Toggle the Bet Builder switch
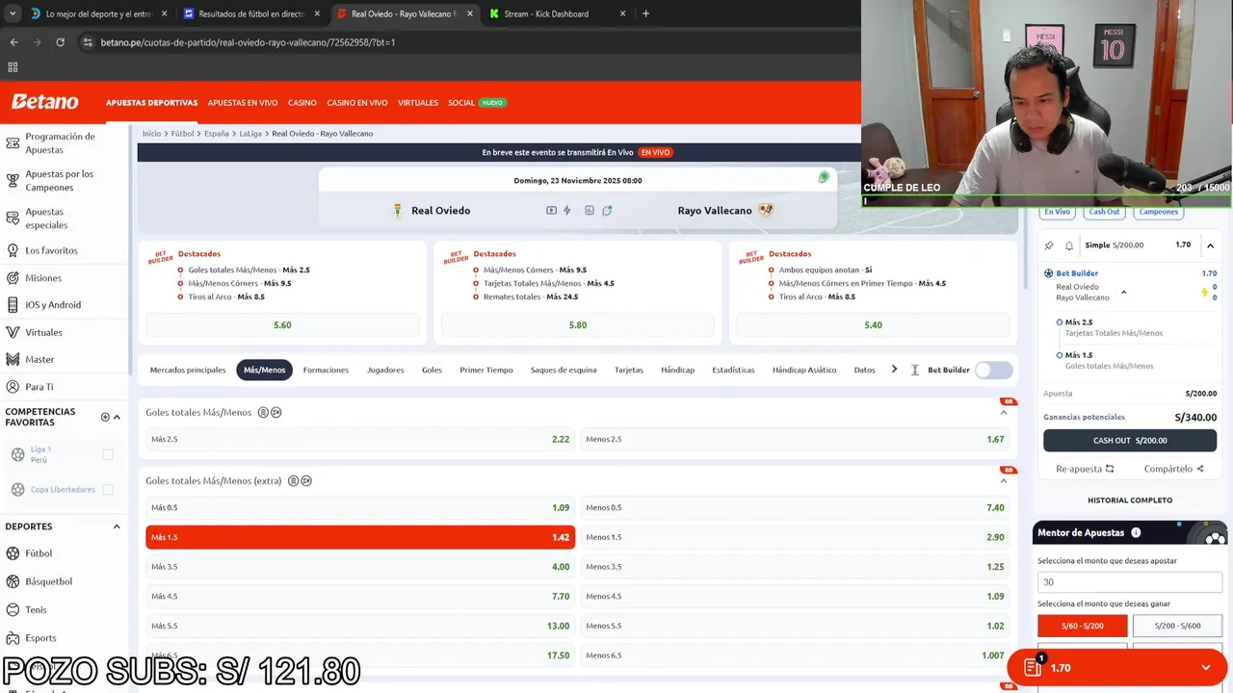This screenshot has width=1233, height=693. pyautogui.click(x=993, y=370)
